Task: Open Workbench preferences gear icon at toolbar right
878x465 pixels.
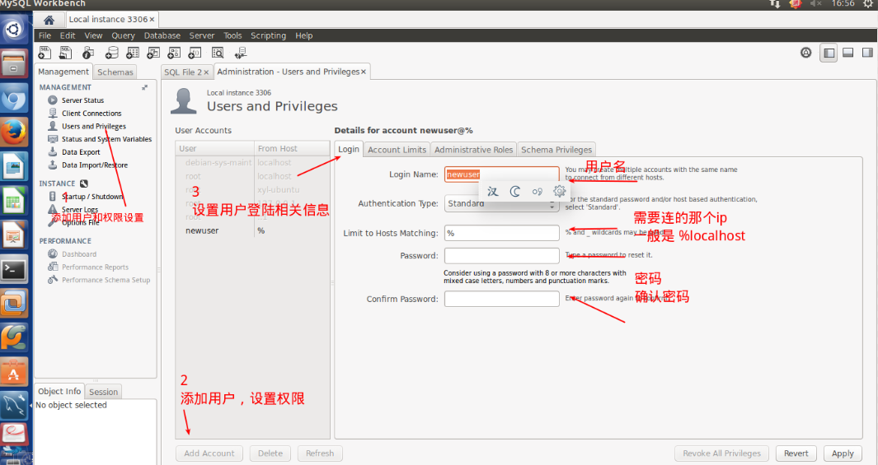Action: [805, 53]
